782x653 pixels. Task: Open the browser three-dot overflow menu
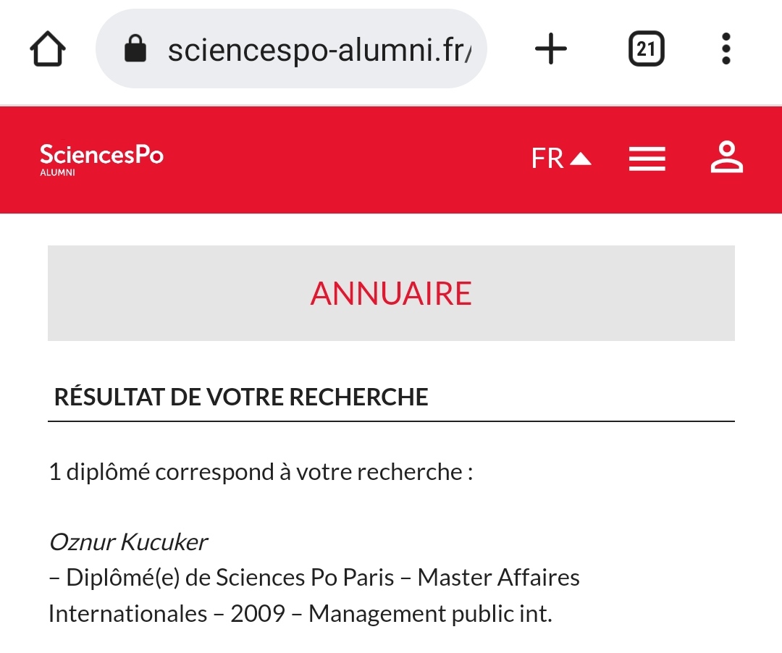(x=726, y=49)
